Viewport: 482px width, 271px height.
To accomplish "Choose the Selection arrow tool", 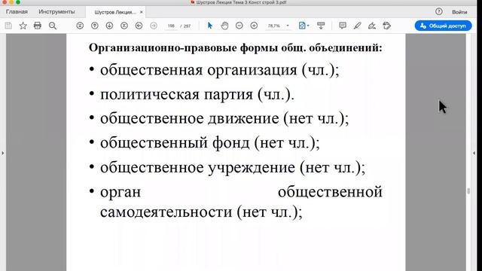I will (210, 26).
